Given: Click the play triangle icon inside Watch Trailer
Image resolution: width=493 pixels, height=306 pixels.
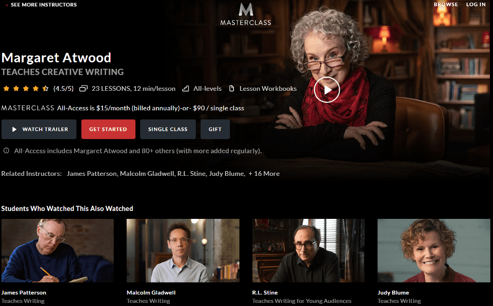Looking at the screenshot, I should point(14,129).
